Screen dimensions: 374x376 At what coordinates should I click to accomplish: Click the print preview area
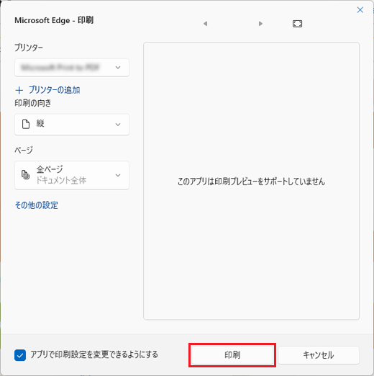point(251,181)
